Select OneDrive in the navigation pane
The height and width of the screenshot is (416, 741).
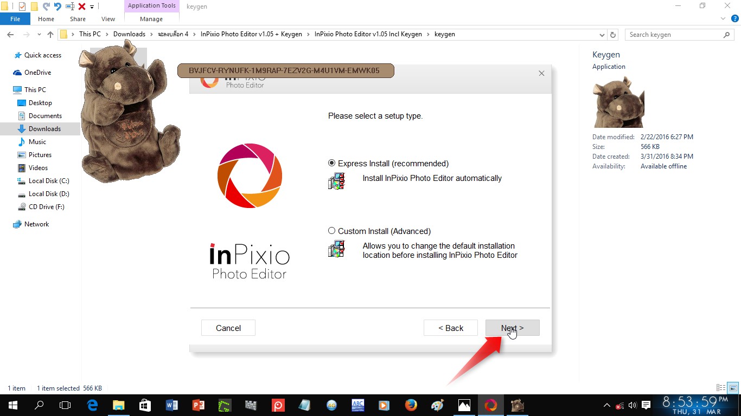pyautogui.click(x=37, y=73)
